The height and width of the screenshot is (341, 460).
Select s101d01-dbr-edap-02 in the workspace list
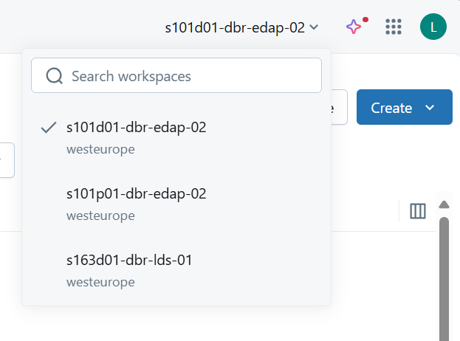point(136,128)
